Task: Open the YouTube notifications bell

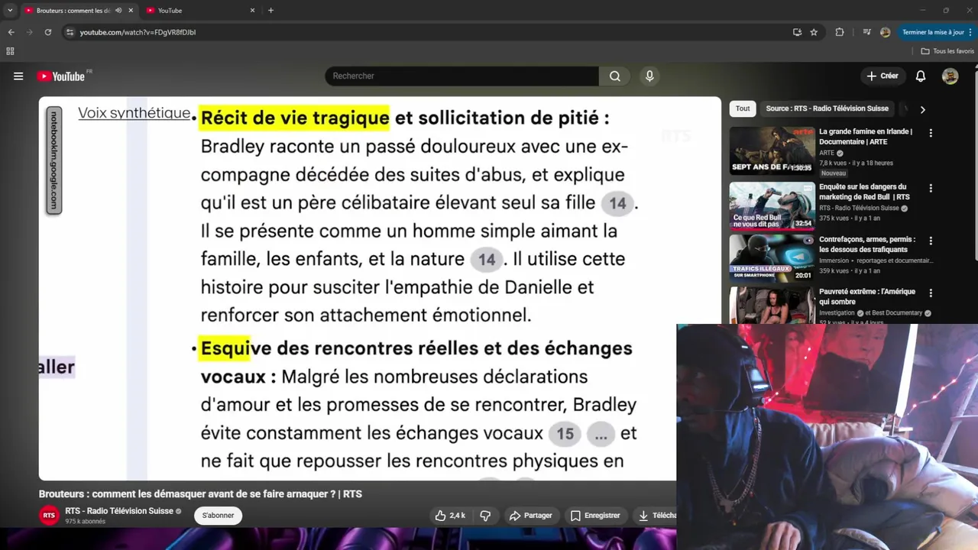Action: point(921,76)
